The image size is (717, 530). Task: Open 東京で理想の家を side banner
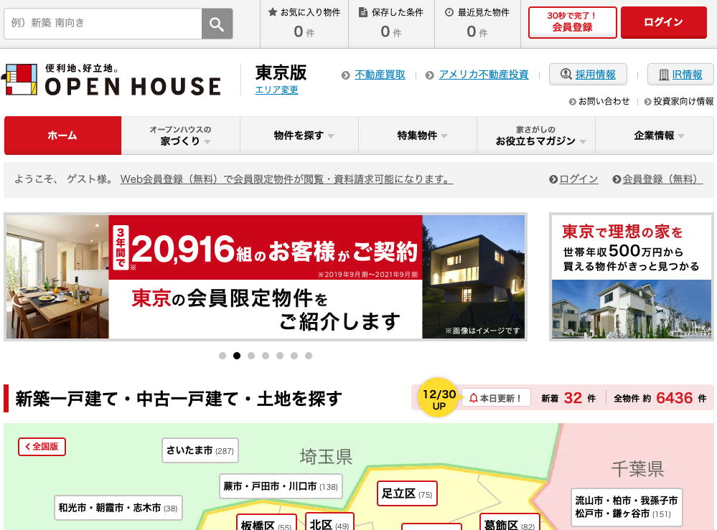click(632, 277)
